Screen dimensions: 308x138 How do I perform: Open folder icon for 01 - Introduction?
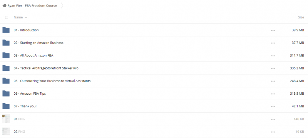point(6,30)
